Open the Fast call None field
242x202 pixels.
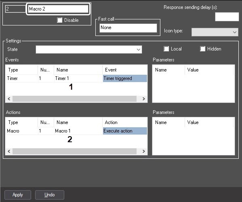pyautogui.click(x=128, y=28)
